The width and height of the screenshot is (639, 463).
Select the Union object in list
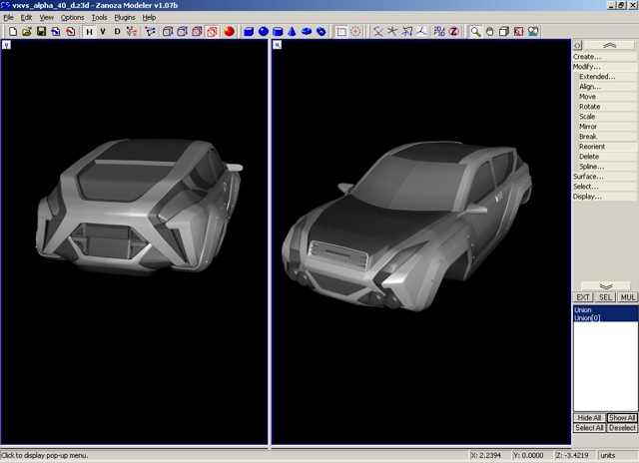pyautogui.click(x=582, y=310)
